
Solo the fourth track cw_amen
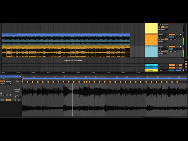(x=177, y=47)
